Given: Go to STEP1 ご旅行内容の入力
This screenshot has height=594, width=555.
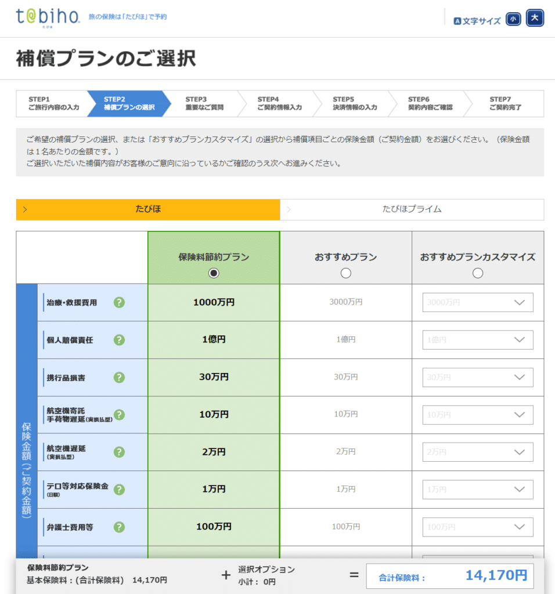Looking at the screenshot, I should [52, 104].
